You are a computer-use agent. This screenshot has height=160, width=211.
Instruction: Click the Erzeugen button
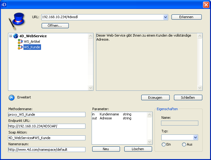[x=155, y=98]
